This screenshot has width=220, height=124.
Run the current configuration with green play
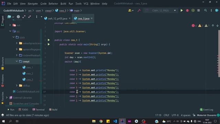181,10
